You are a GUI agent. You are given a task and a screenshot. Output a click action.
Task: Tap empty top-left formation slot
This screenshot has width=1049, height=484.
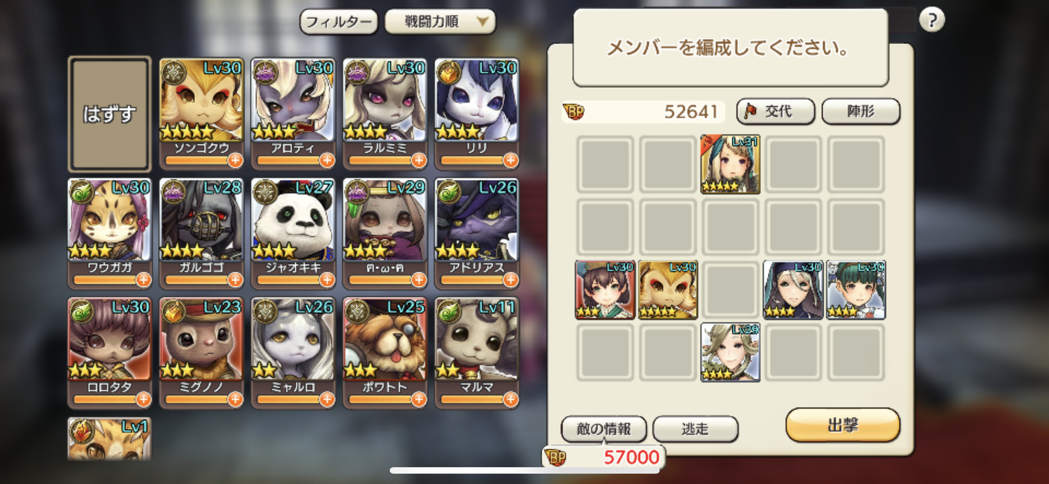coord(605,165)
